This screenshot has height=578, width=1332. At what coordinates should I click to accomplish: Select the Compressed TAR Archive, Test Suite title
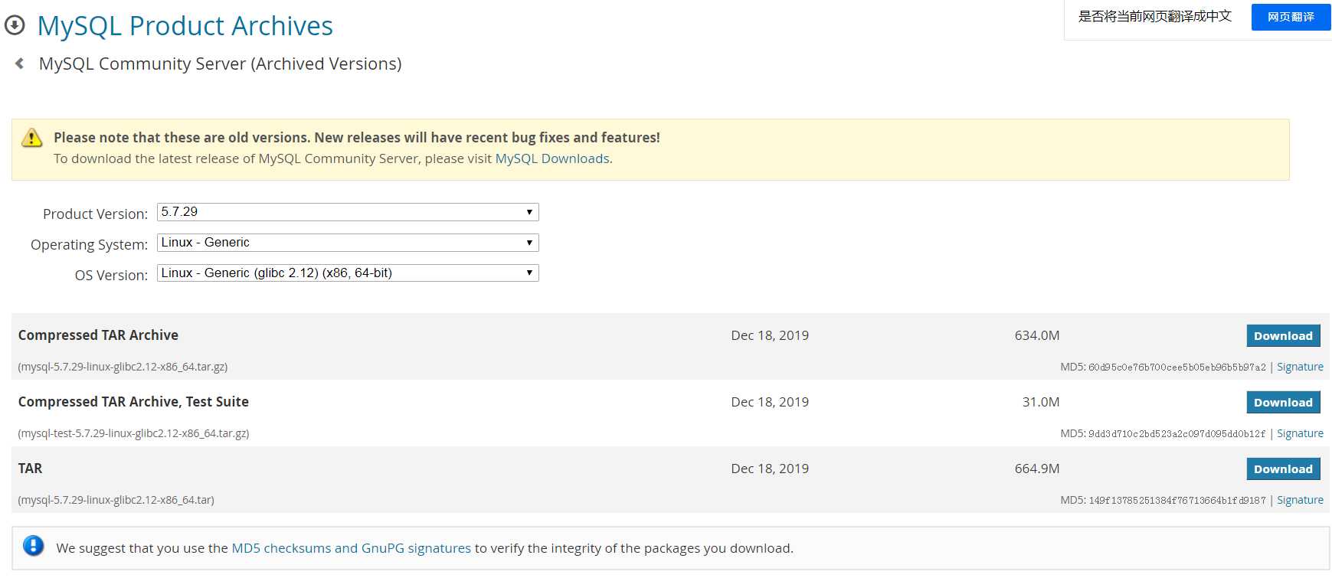click(133, 402)
